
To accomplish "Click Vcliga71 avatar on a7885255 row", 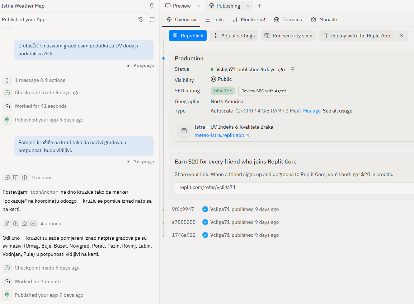I will pyautogui.click(x=205, y=222).
